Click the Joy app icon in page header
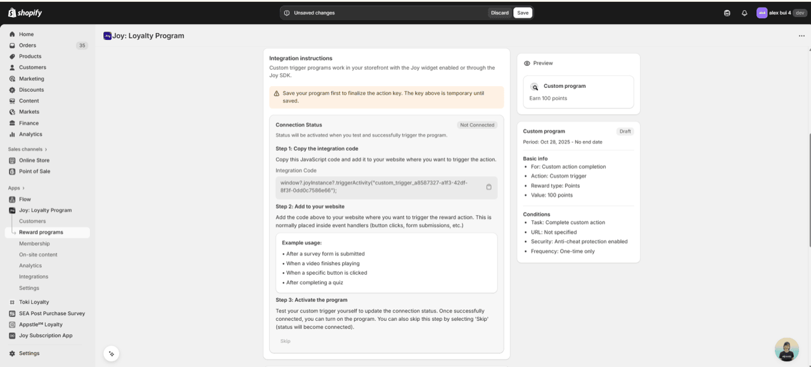The height and width of the screenshot is (367, 811). [x=107, y=36]
